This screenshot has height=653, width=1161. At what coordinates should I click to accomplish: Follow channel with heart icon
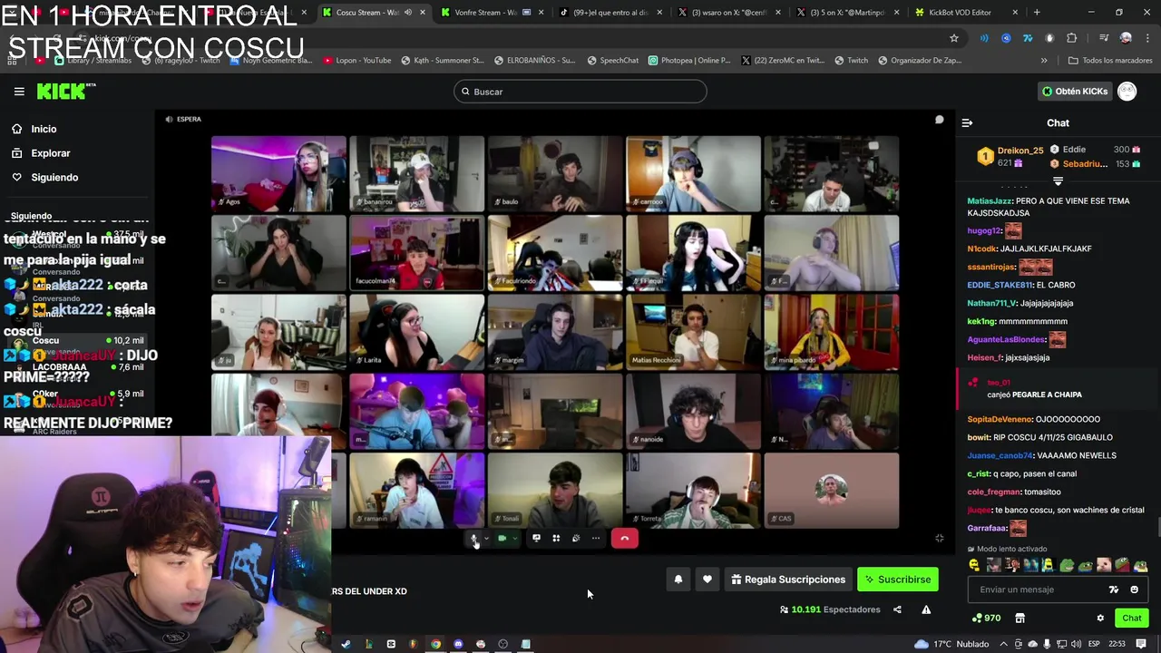coord(707,580)
